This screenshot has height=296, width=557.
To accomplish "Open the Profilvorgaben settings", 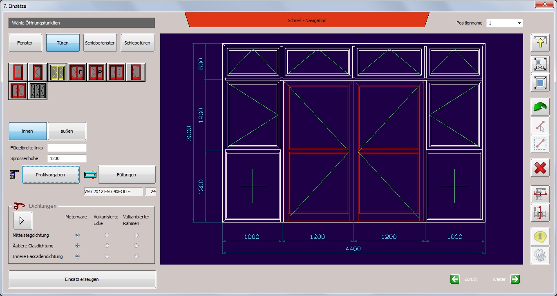I will pos(51,175).
